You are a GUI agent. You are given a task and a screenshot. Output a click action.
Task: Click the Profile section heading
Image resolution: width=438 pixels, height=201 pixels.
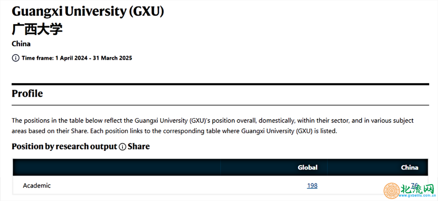pyautogui.click(x=28, y=94)
